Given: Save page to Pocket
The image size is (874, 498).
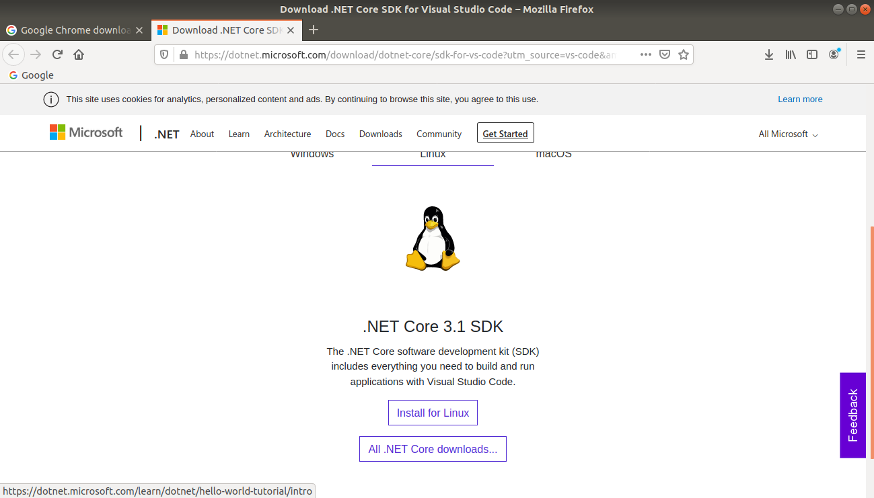Looking at the screenshot, I should (665, 54).
